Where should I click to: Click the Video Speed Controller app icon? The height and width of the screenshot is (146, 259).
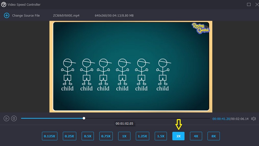click(x=4, y=5)
